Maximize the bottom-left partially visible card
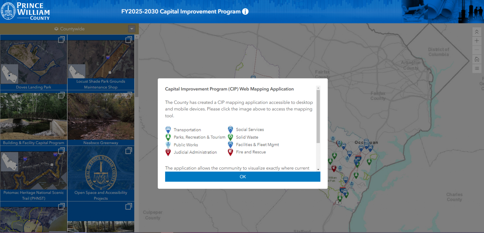 pos(61,206)
